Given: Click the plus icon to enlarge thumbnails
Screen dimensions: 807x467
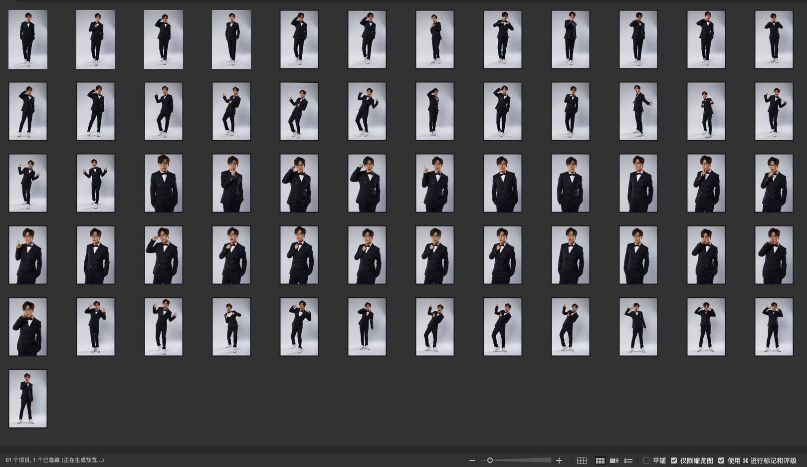Looking at the screenshot, I should point(559,461).
